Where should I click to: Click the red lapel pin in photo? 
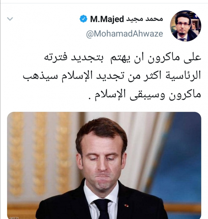click(126, 206)
